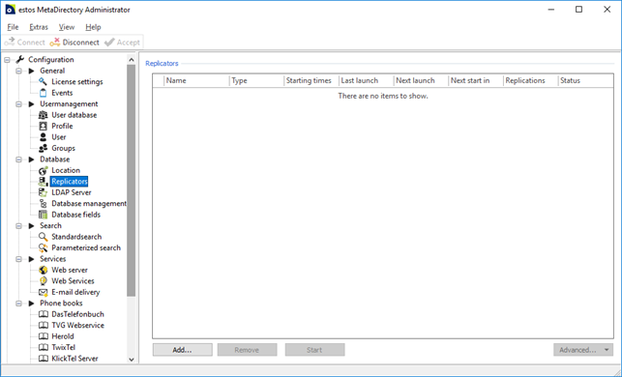Click Disconnect in the toolbar
The height and width of the screenshot is (377, 622).
74,42
